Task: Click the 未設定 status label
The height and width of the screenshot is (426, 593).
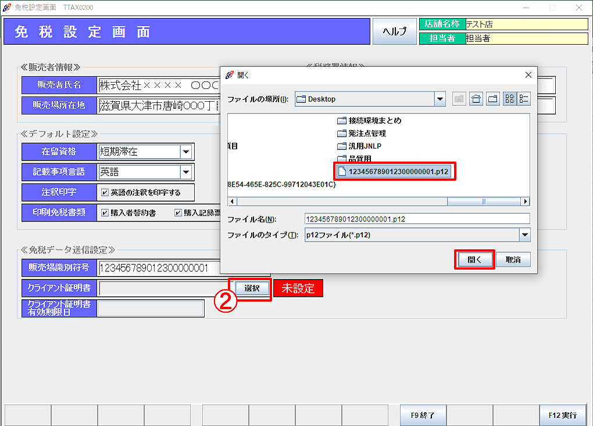Action: pos(298,288)
